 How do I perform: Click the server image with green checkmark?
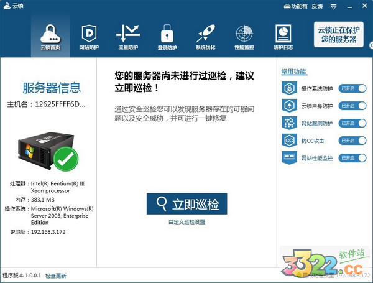[x=48, y=151]
